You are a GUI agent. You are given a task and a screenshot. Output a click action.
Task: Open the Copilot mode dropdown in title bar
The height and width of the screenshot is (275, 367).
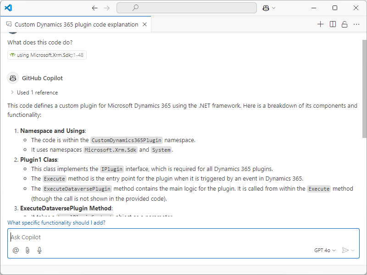click(x=268, y=7)
